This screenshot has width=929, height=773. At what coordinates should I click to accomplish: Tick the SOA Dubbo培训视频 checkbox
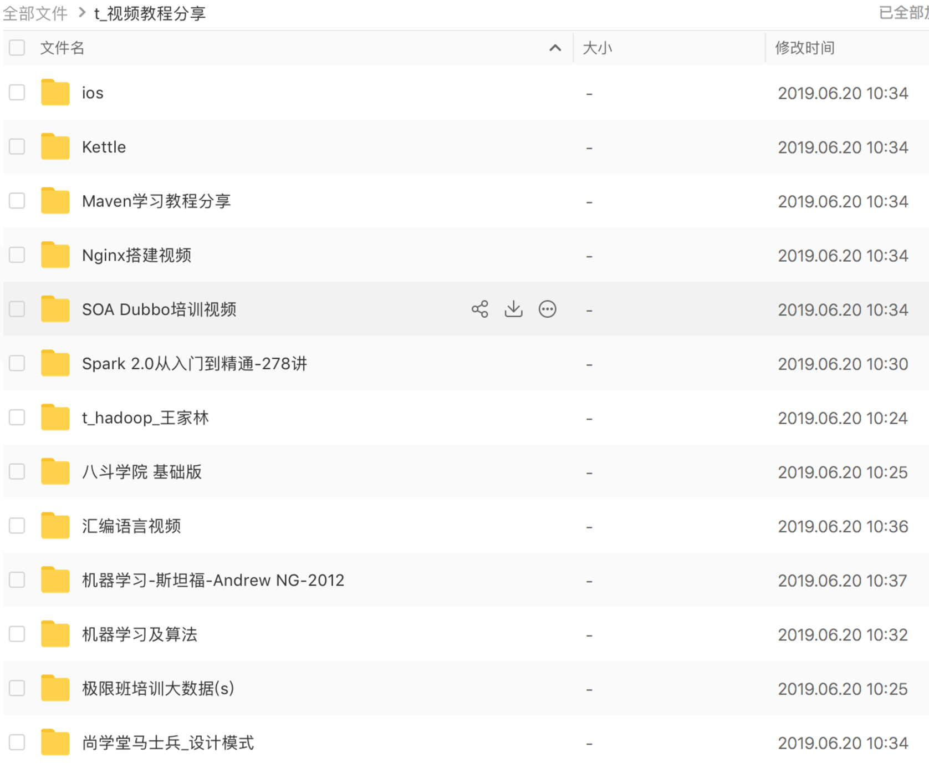[17, 309]
